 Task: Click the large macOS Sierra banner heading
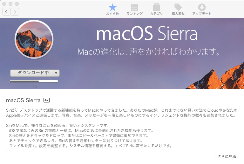click(147, 33)
